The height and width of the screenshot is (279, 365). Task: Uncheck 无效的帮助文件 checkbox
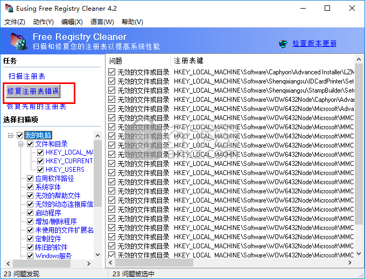[30, 196]
